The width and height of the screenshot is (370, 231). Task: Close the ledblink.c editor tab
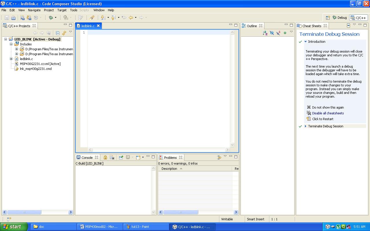98,26
